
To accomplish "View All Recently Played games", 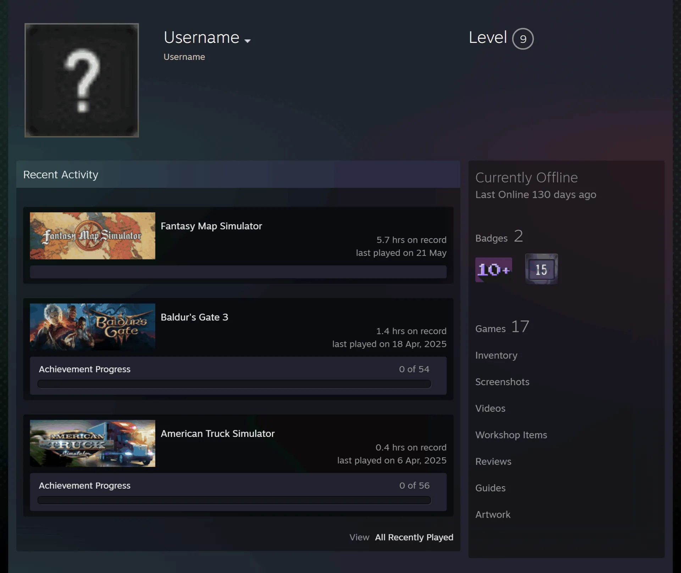I will point(414,537).
